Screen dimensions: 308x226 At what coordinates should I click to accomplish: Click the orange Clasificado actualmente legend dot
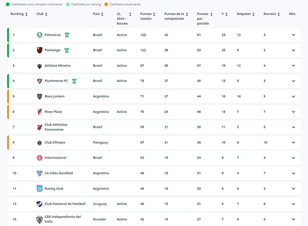pyautogui.click(x=107, y=5)
